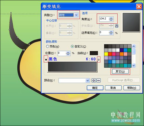Select the node at the horn's base
Viewport: 144px width, 126px height.
tap(24, 50)
